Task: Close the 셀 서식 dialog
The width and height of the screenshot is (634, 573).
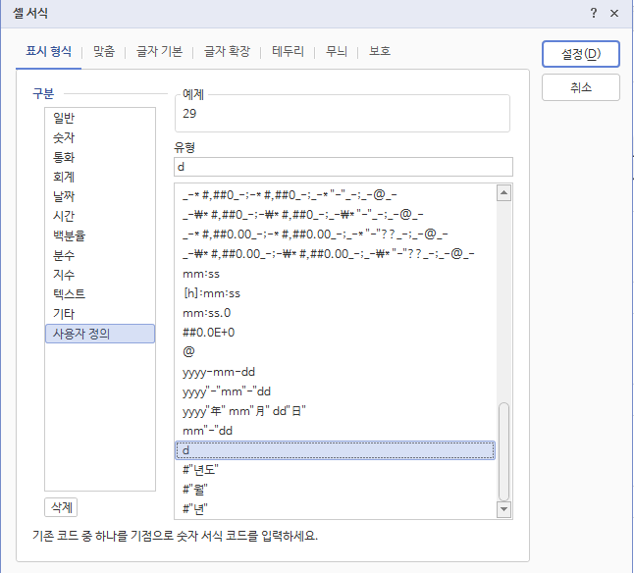Action: (x=614, y=13)
